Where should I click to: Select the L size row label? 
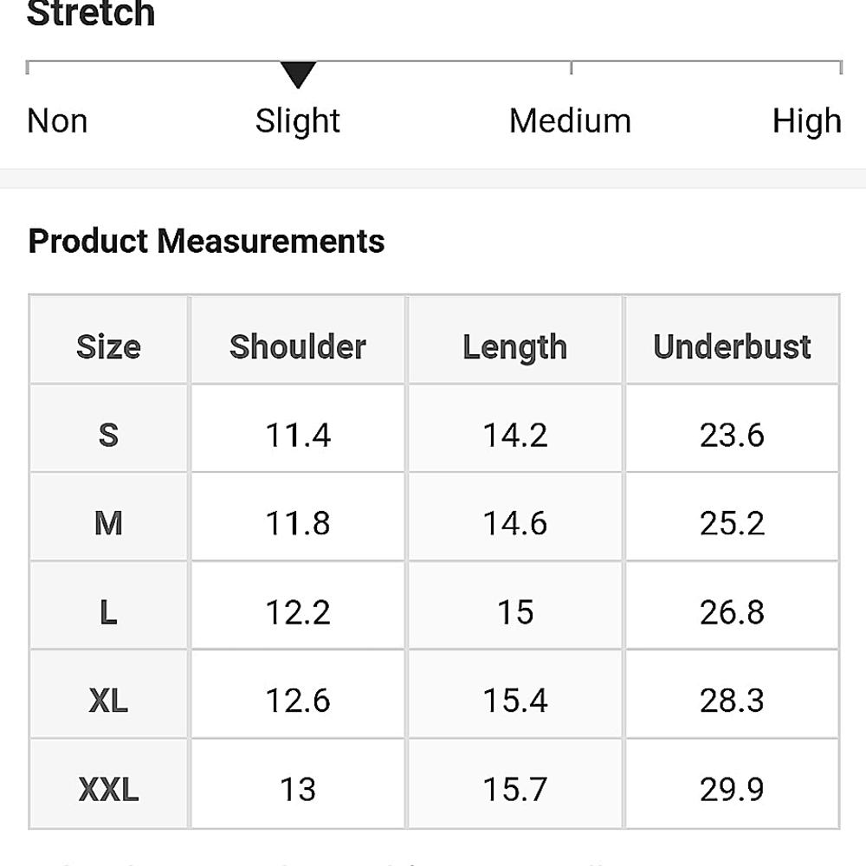[108, 612]
